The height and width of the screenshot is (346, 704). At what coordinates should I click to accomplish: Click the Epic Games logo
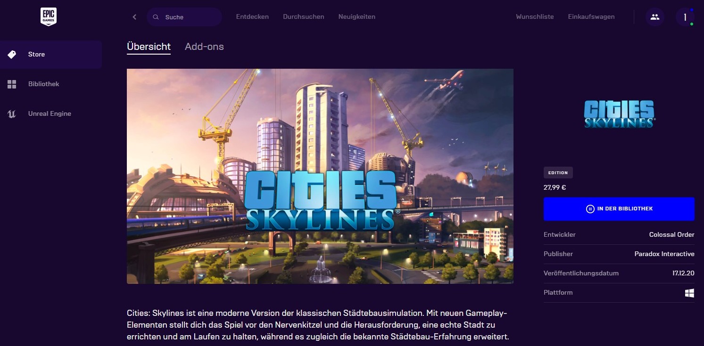[49, 17]
